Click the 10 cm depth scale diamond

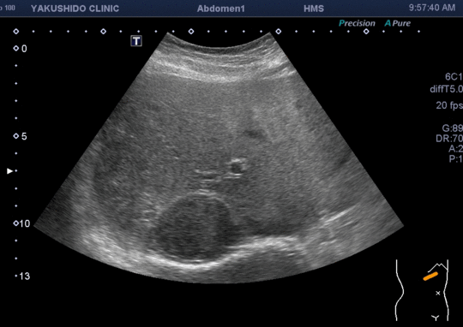(16, 223)
